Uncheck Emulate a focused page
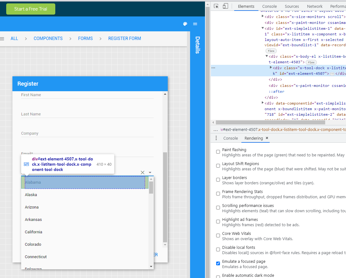Viewport: 346px width, 278px height. [x=218, y=264]
